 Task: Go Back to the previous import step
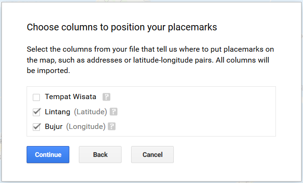100,155
